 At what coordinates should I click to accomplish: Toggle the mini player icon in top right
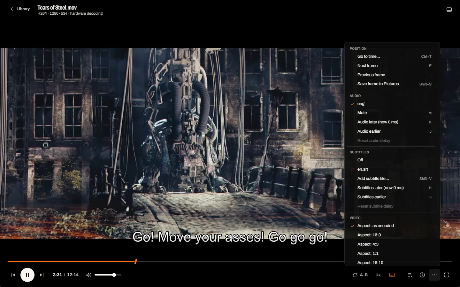[x=449, y=10]
